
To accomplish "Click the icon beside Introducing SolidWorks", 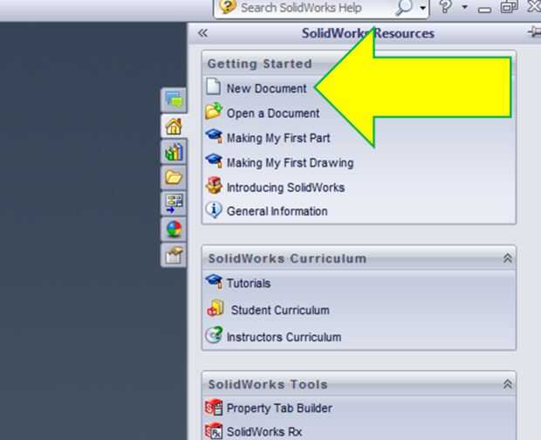I will pyautogui.click(x=214, y=186).
